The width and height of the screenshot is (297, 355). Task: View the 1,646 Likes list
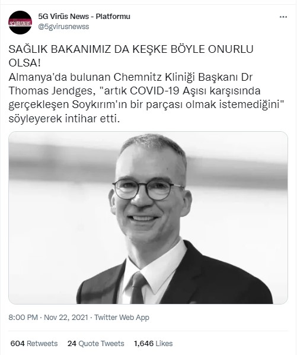coord(154,344)
